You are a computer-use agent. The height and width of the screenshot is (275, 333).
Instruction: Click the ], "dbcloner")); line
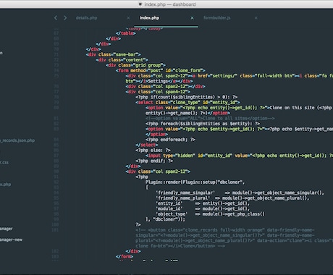click(165, 219)
